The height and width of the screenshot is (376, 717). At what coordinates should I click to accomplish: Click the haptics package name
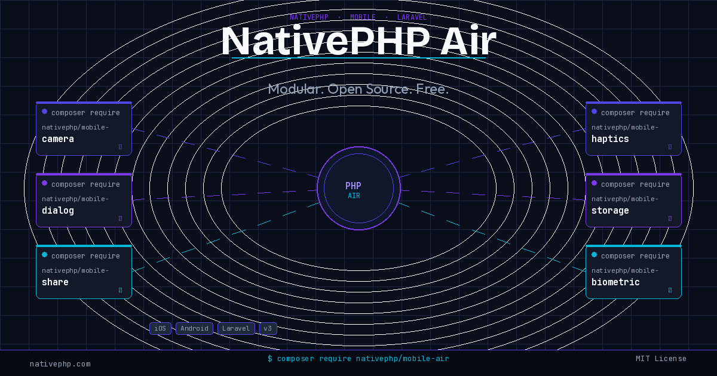point(610,139)
